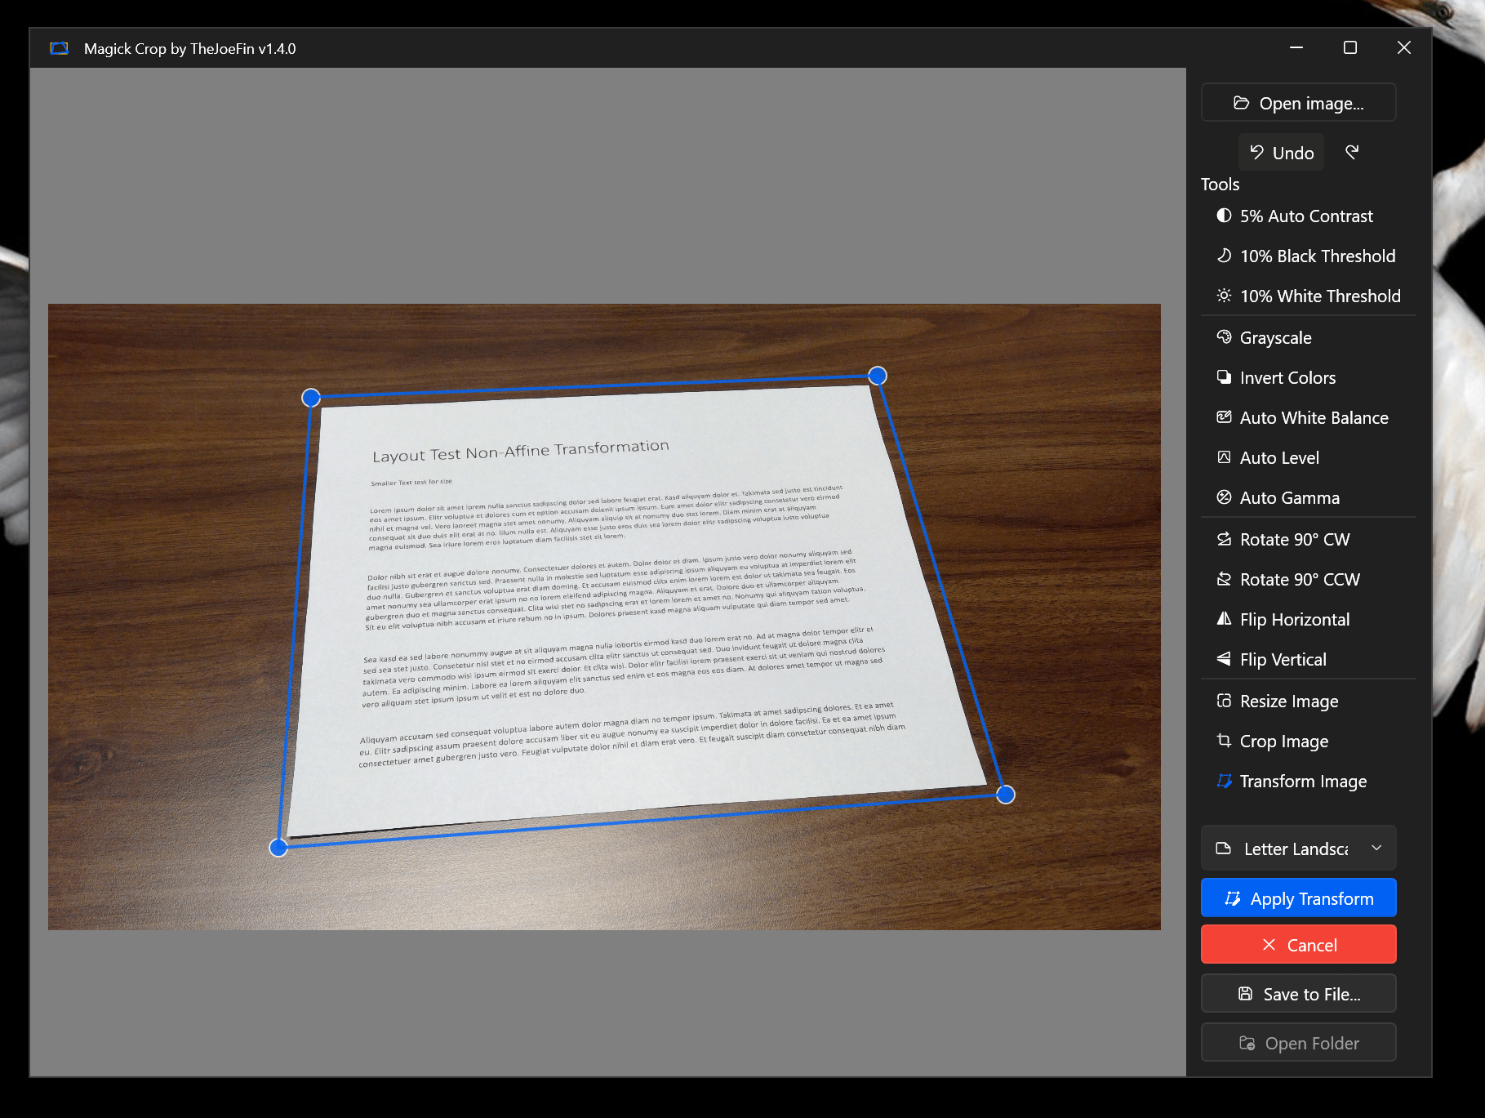
Task: Click the Undo button
Action: (x=1281, y=153)
